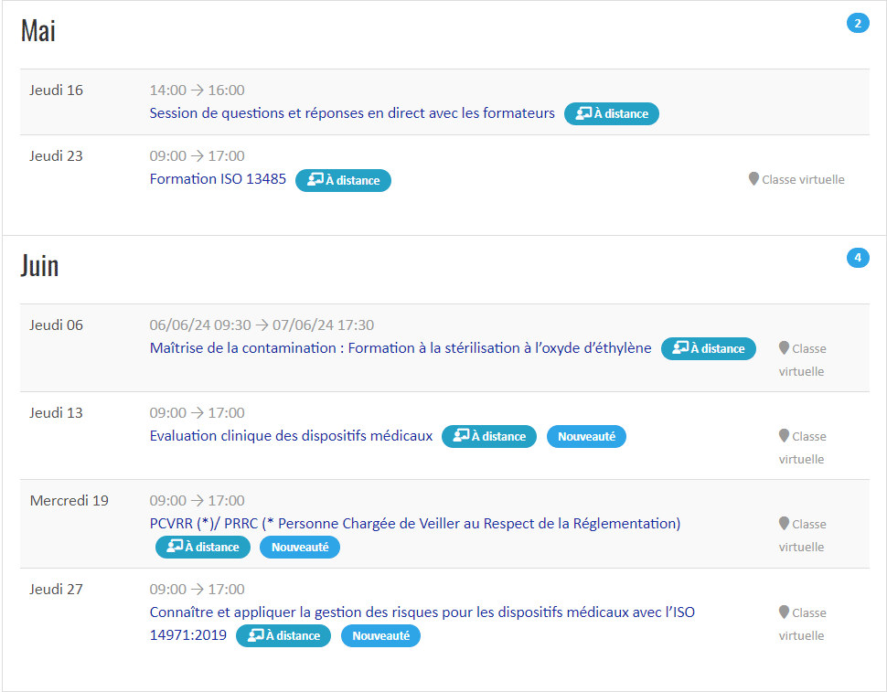This screenshot has width=887, height=692.
Task: Click 'Nouveauté' badge on PCVRR row
Action: (x=300, y=548)
